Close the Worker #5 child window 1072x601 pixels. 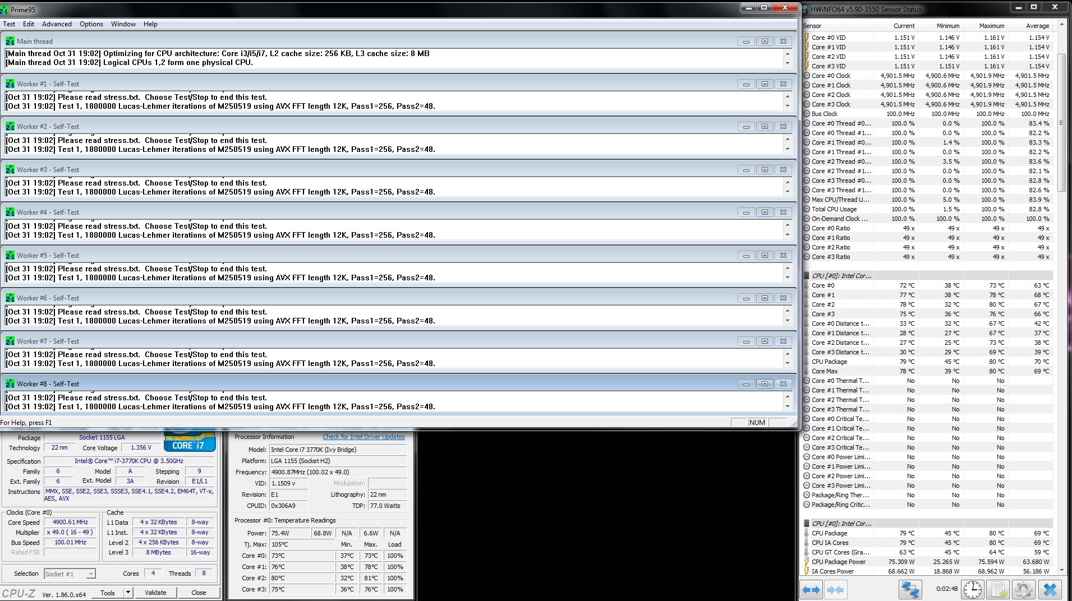coord(784,255)
